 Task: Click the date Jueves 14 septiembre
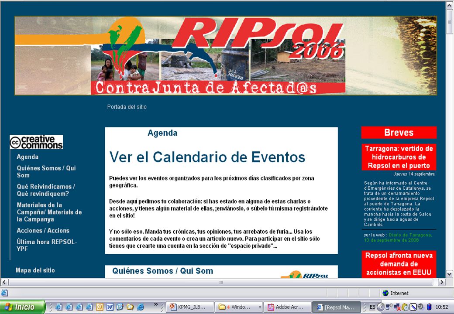point(414,174)
